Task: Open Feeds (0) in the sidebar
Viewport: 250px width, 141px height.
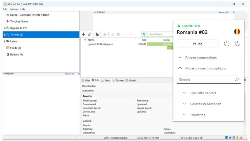Action: 15,48
